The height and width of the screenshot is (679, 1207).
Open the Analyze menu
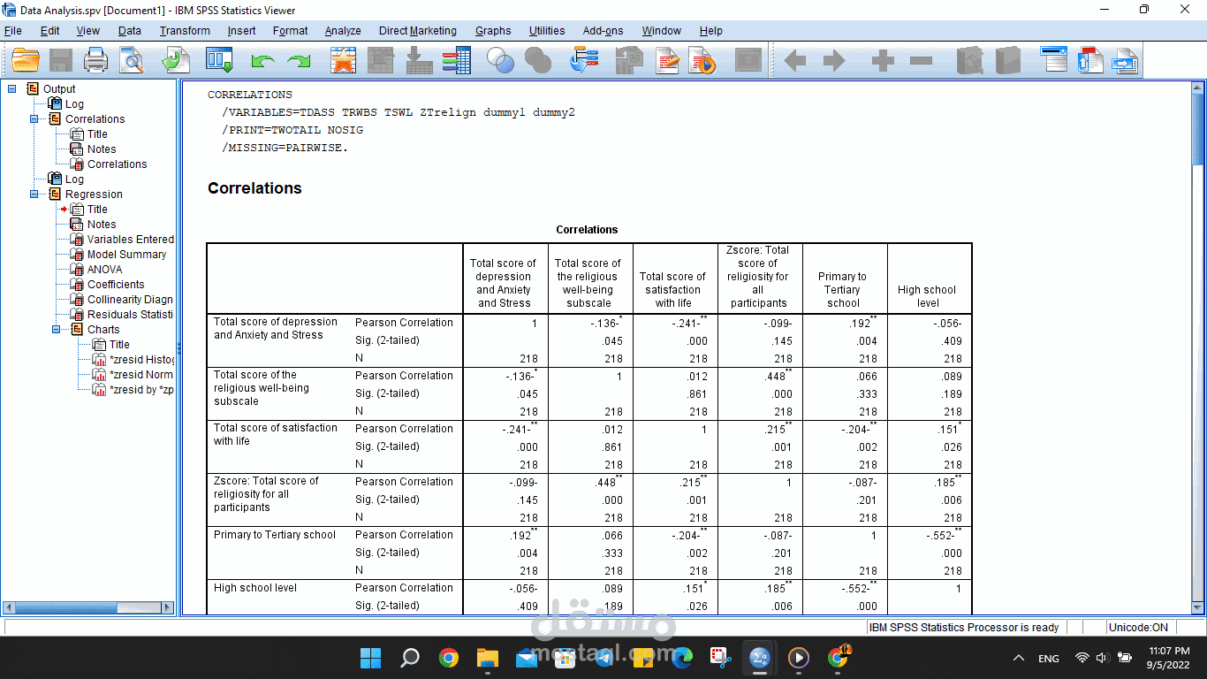(343, 30)
